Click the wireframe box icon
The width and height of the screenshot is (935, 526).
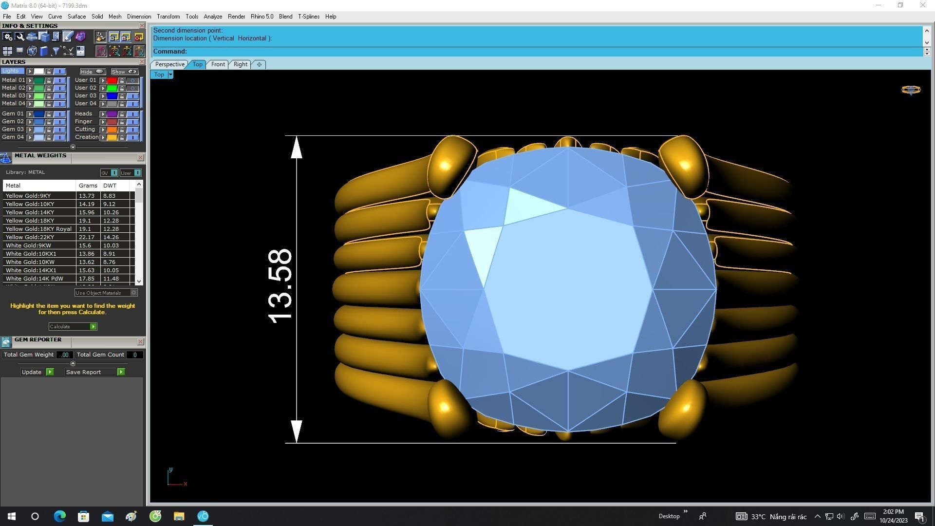pos(32,51)
